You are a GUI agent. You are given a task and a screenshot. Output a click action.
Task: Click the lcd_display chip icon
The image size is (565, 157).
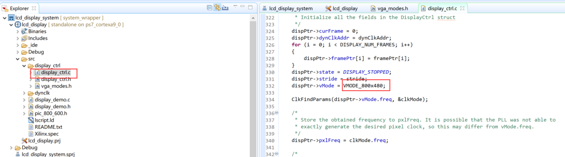(18, 25)
